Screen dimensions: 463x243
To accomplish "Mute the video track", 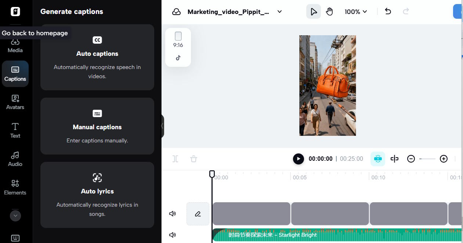I will pyautogui.click(x=172, y=213).
